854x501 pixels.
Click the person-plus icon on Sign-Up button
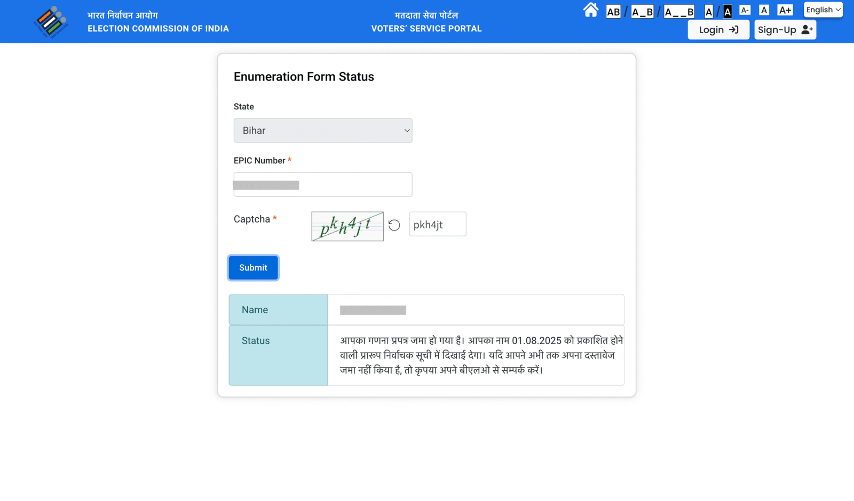point(807,30)
